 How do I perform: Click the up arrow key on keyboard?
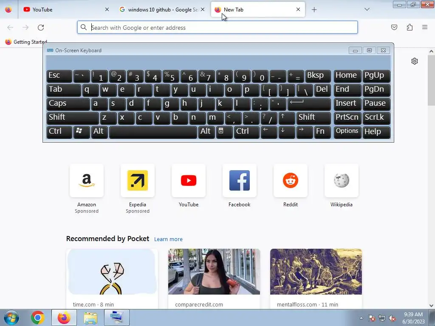pos(287,118)
